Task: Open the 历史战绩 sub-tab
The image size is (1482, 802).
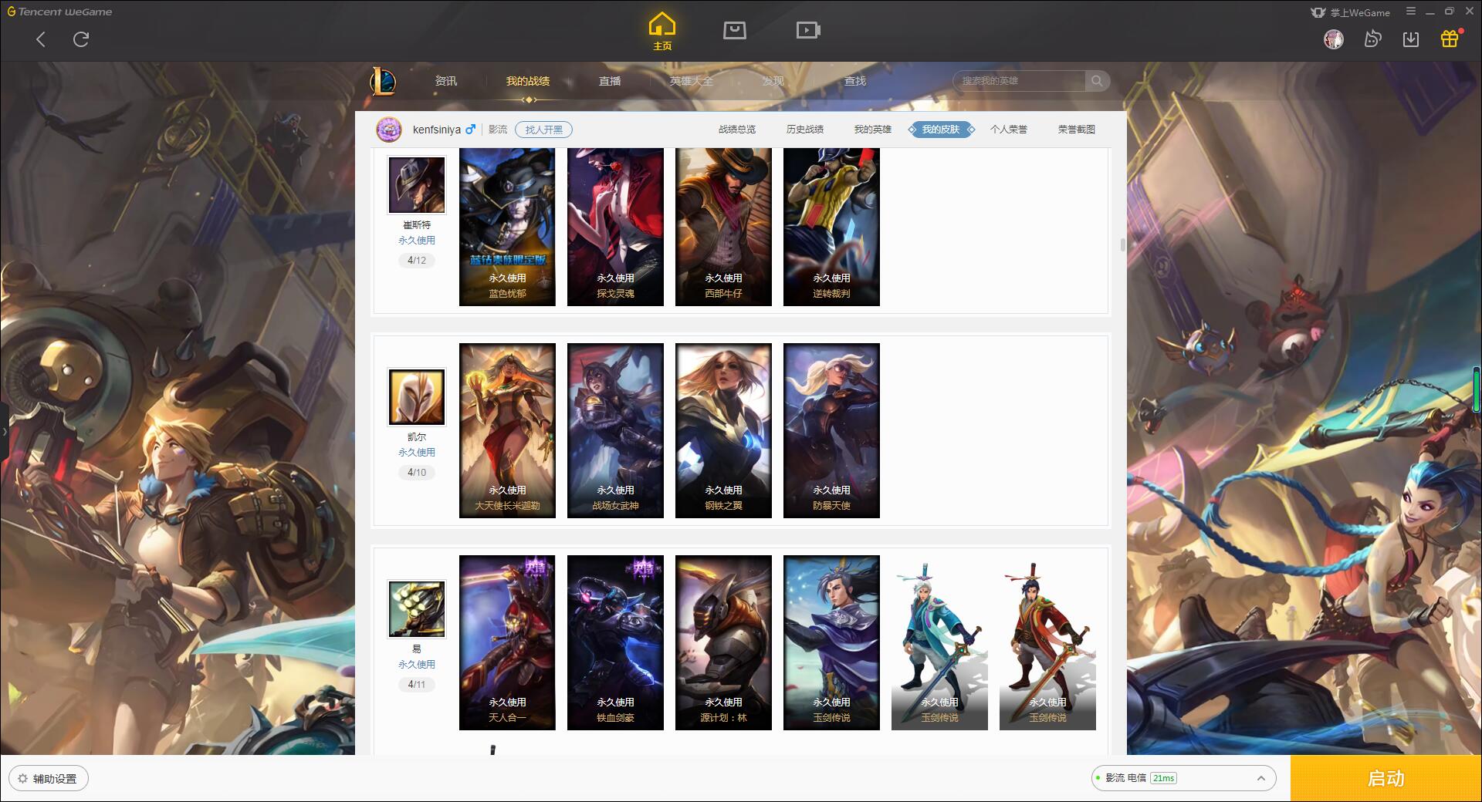Action: click(805, 130)
